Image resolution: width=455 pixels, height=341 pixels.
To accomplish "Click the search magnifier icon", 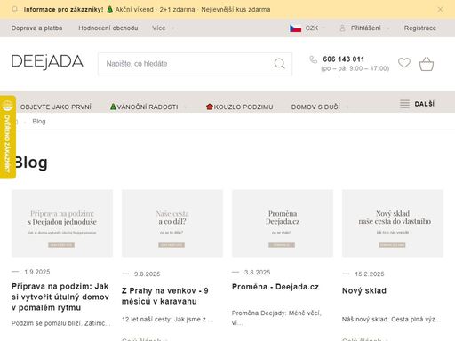I will 279,63.
